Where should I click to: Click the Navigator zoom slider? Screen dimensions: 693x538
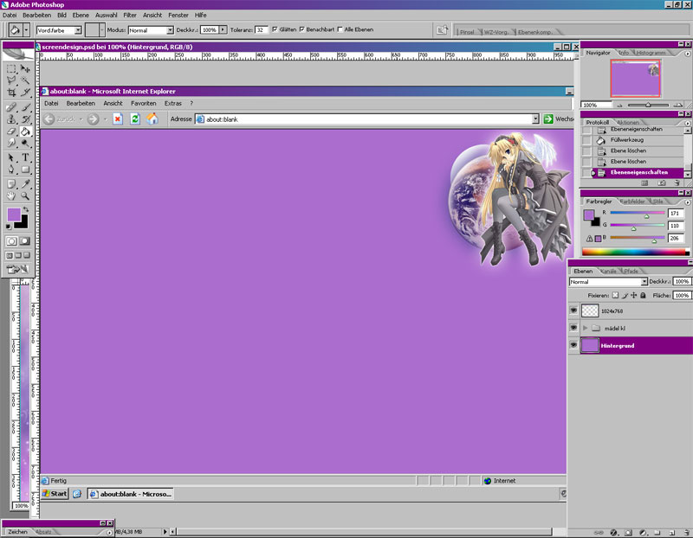tap(648, 105)
